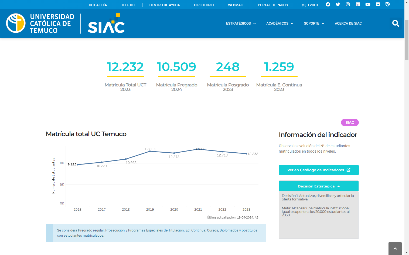
Task: Open Acerca de SIAC page
Action: point(348,24)
